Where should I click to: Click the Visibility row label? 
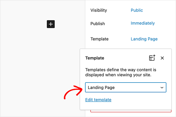99,10
